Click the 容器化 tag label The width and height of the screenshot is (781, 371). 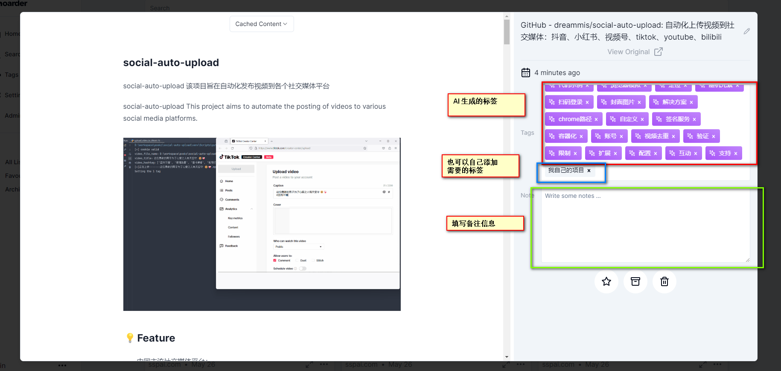point(567,136)
